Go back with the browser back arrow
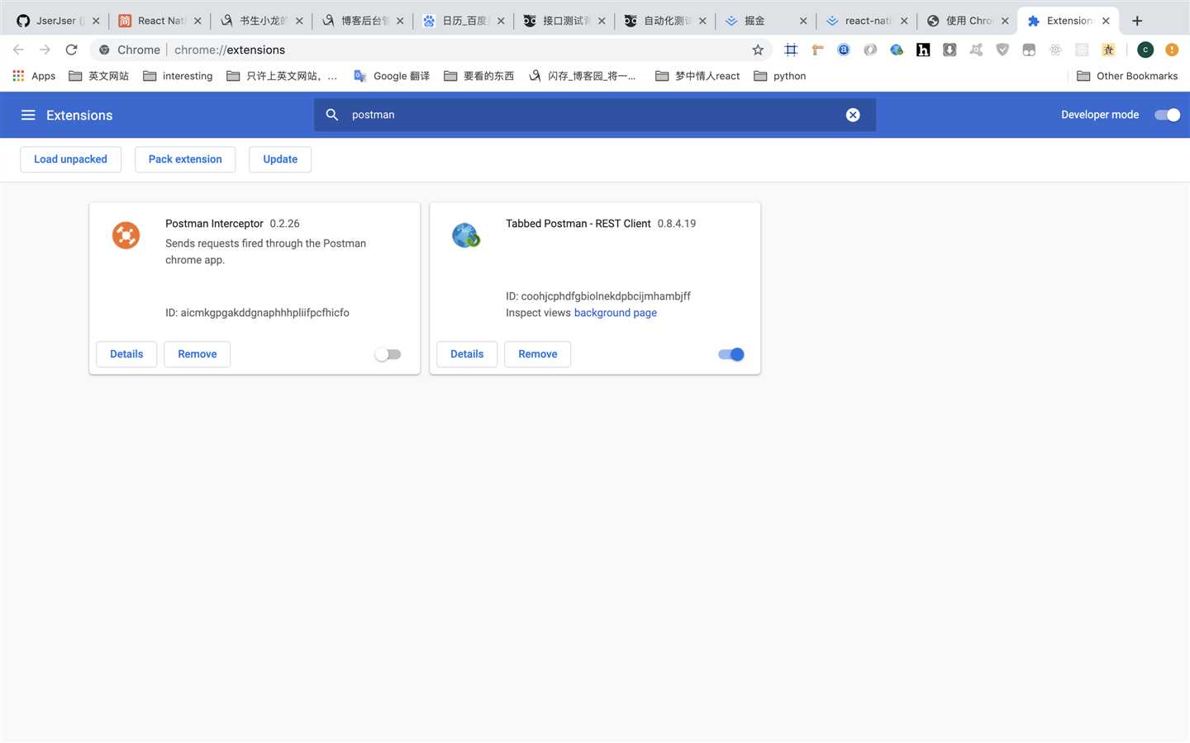This screenshot has height=743, width=1190. [18, 50]
